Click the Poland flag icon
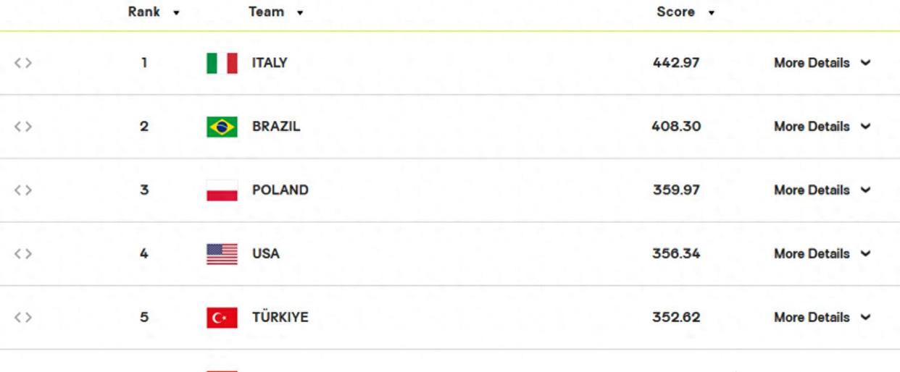Image resolution: width=900 pixels, height=372 pixels. (x=222, y=190)
